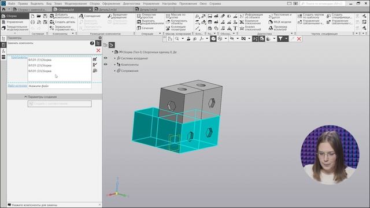The image size is (370, 208).
Task: Select the row Ф.Л.01 (3):Сборка in the components list
Action: point(60,71)
